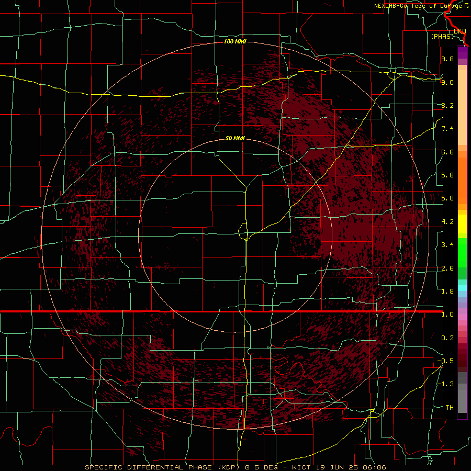471x471 pixels.
Task: Click the 50 NMI range ring label
Action: 235,138
